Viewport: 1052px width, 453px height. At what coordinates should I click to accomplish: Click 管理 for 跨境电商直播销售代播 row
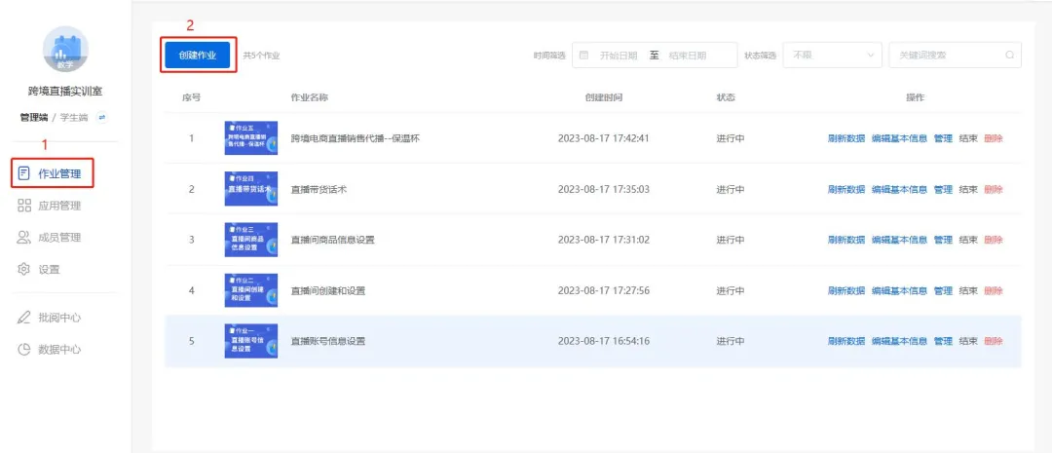(943, 138)
